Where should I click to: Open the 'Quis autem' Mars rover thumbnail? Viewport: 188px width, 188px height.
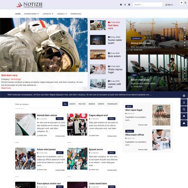tap(98, 54)
